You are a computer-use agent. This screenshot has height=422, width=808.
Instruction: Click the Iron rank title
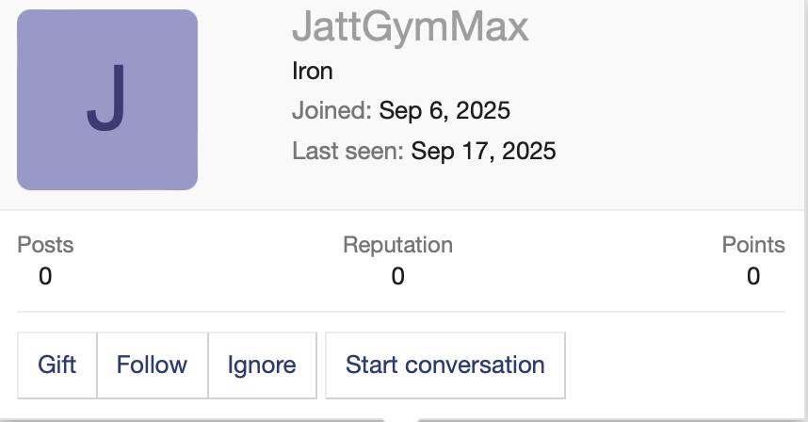pos(313,72)
